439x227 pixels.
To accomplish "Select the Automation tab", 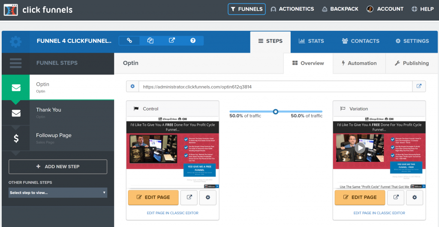I will click(359, 63).
